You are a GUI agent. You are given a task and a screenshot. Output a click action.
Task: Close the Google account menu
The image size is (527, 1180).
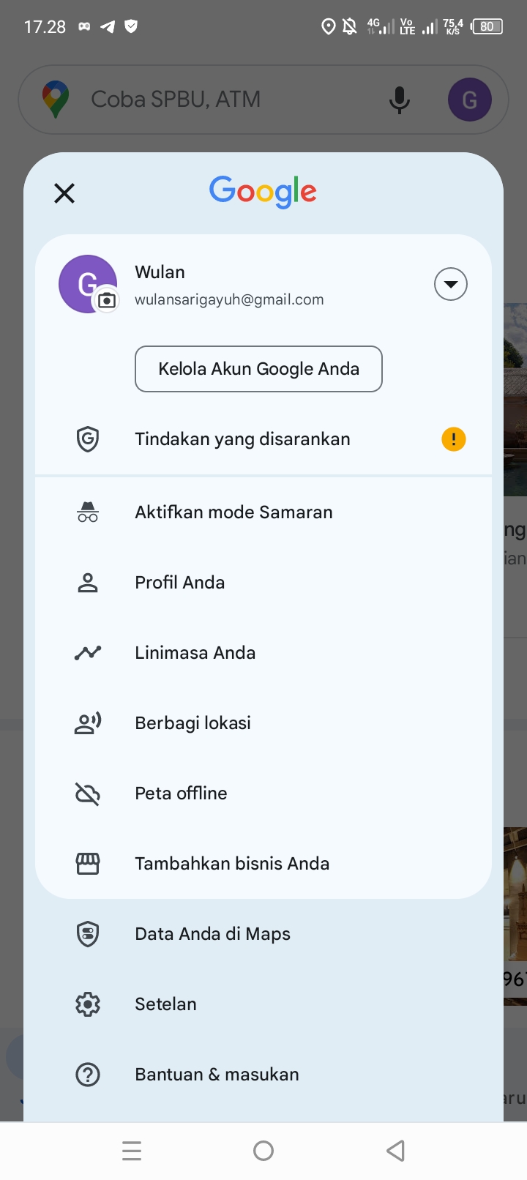point(64,193)
